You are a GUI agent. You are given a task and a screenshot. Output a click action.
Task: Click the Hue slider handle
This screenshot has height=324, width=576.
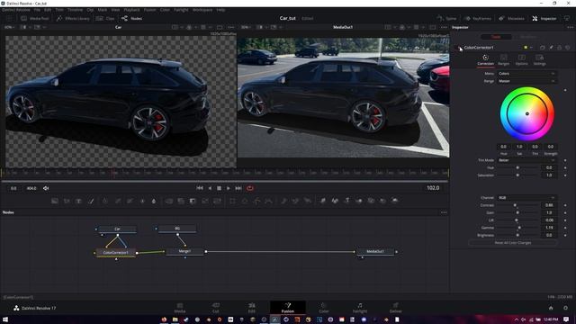pos(517,167)
